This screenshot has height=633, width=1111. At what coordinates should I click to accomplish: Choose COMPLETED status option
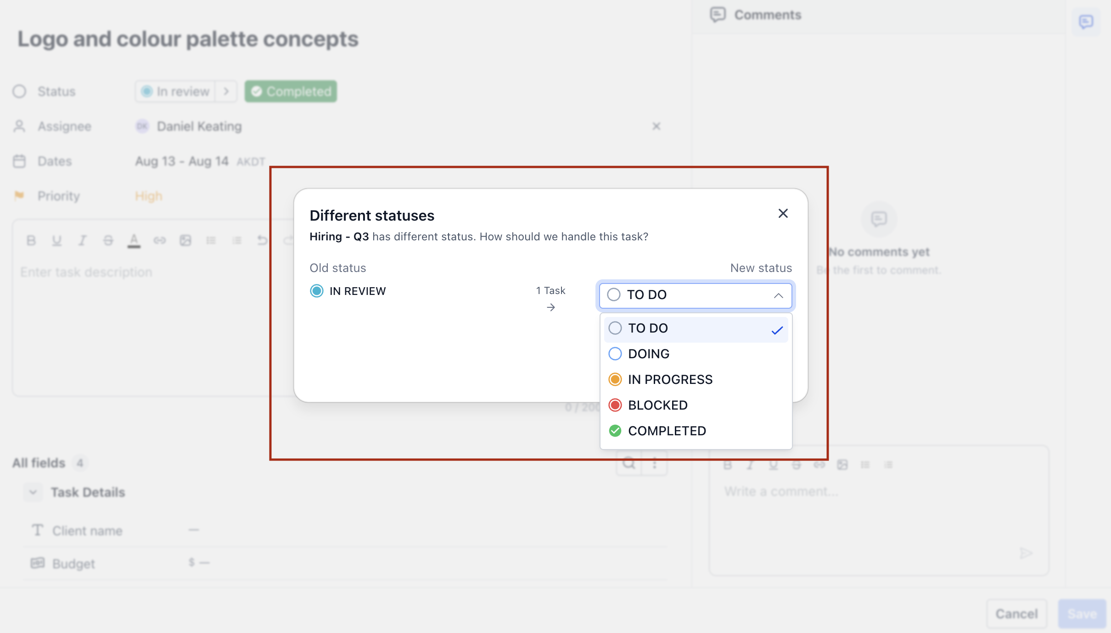coord(696,431)
